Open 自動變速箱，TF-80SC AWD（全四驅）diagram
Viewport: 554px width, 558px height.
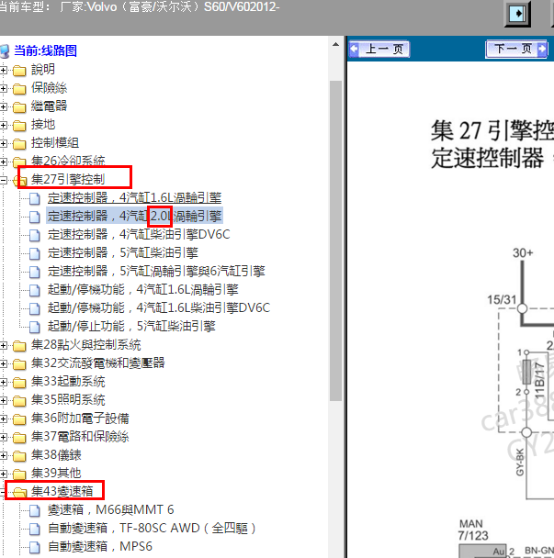pos(153,528)
